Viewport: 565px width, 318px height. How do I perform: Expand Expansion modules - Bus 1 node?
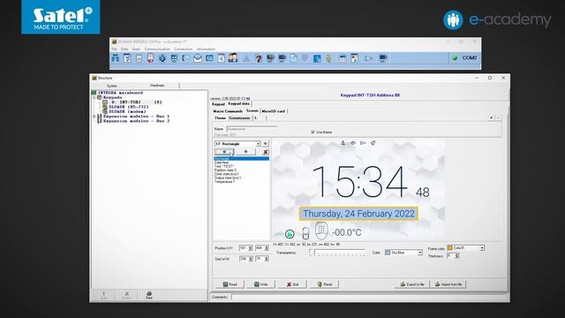point(94,117)
